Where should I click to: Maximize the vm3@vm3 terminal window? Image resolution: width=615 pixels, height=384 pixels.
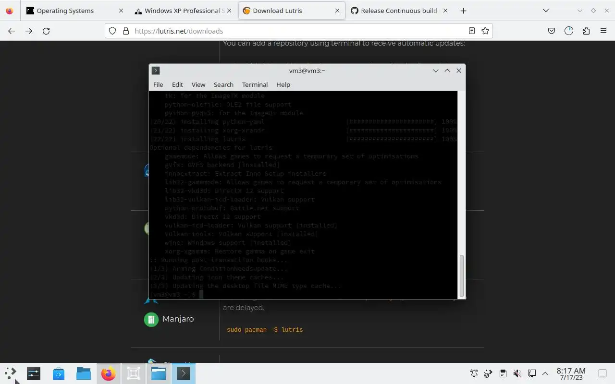tap(447, 71)
